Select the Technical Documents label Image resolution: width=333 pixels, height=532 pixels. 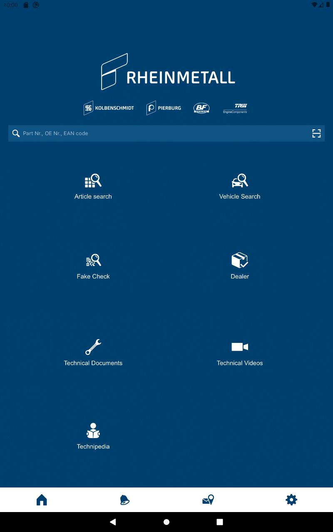93,363
